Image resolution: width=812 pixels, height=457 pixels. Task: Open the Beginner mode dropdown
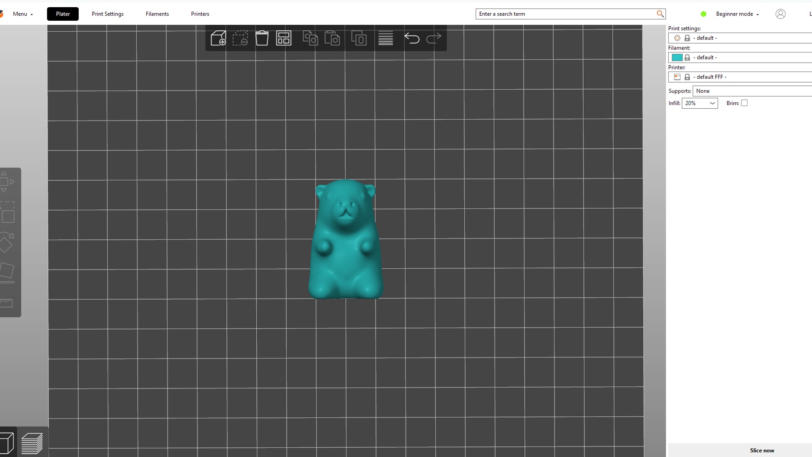pos(737,14)
